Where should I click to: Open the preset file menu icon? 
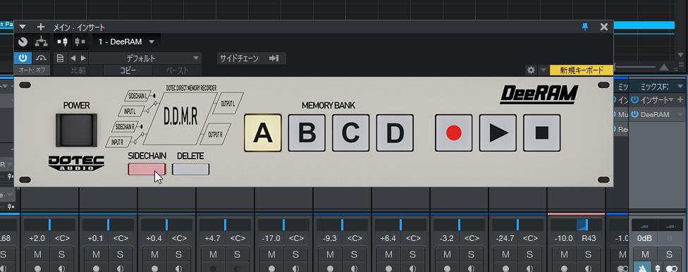[60, 58]
